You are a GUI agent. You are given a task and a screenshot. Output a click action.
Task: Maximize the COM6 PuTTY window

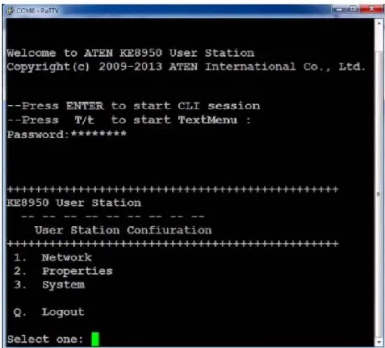point(353,9)
